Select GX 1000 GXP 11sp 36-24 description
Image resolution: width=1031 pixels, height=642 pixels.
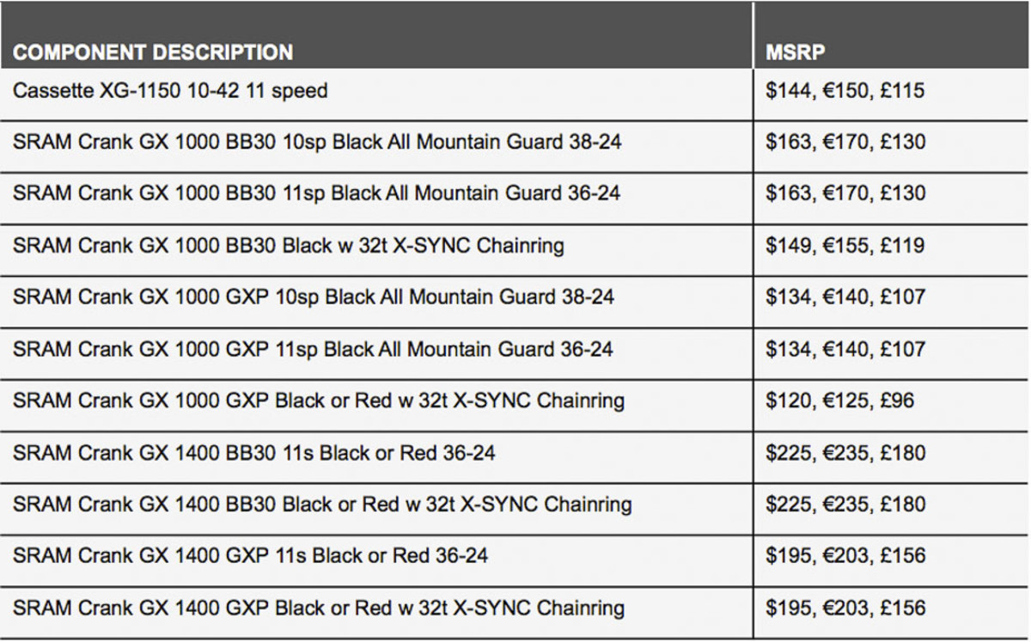tap(313, 349)
